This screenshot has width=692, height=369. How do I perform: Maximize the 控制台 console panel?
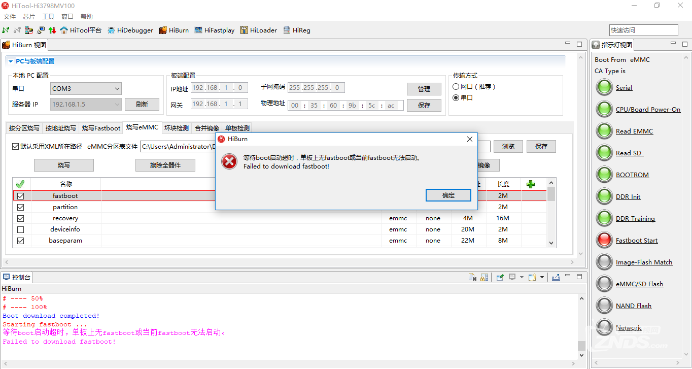tap(579, 277)
